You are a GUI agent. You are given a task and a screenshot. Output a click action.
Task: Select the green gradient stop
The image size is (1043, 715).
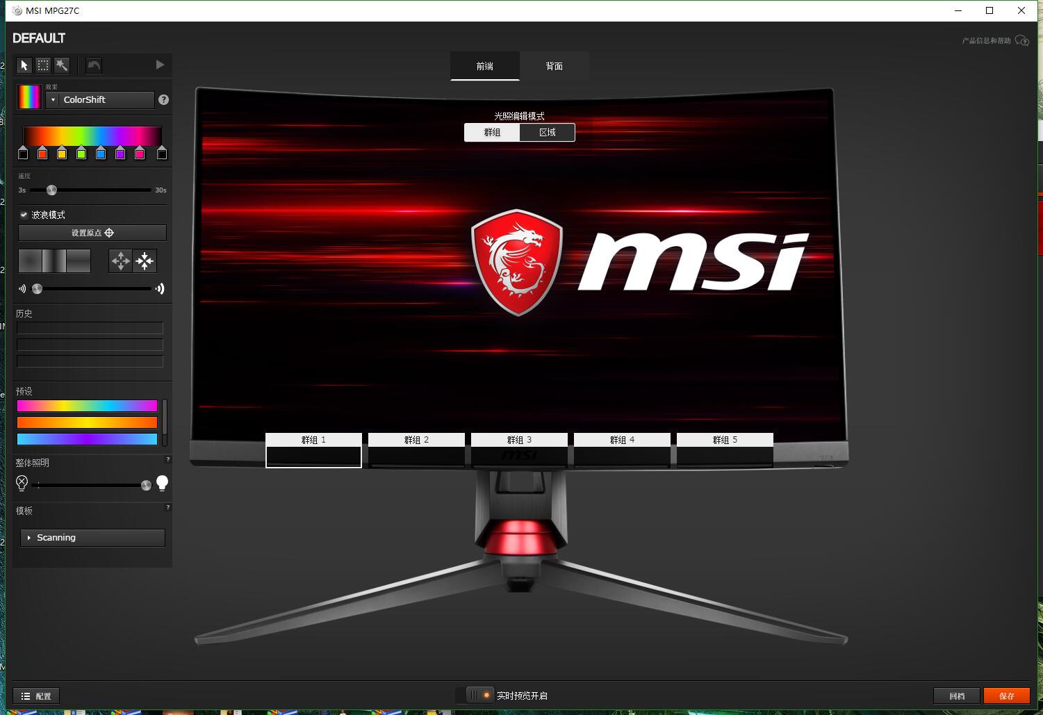81,153
